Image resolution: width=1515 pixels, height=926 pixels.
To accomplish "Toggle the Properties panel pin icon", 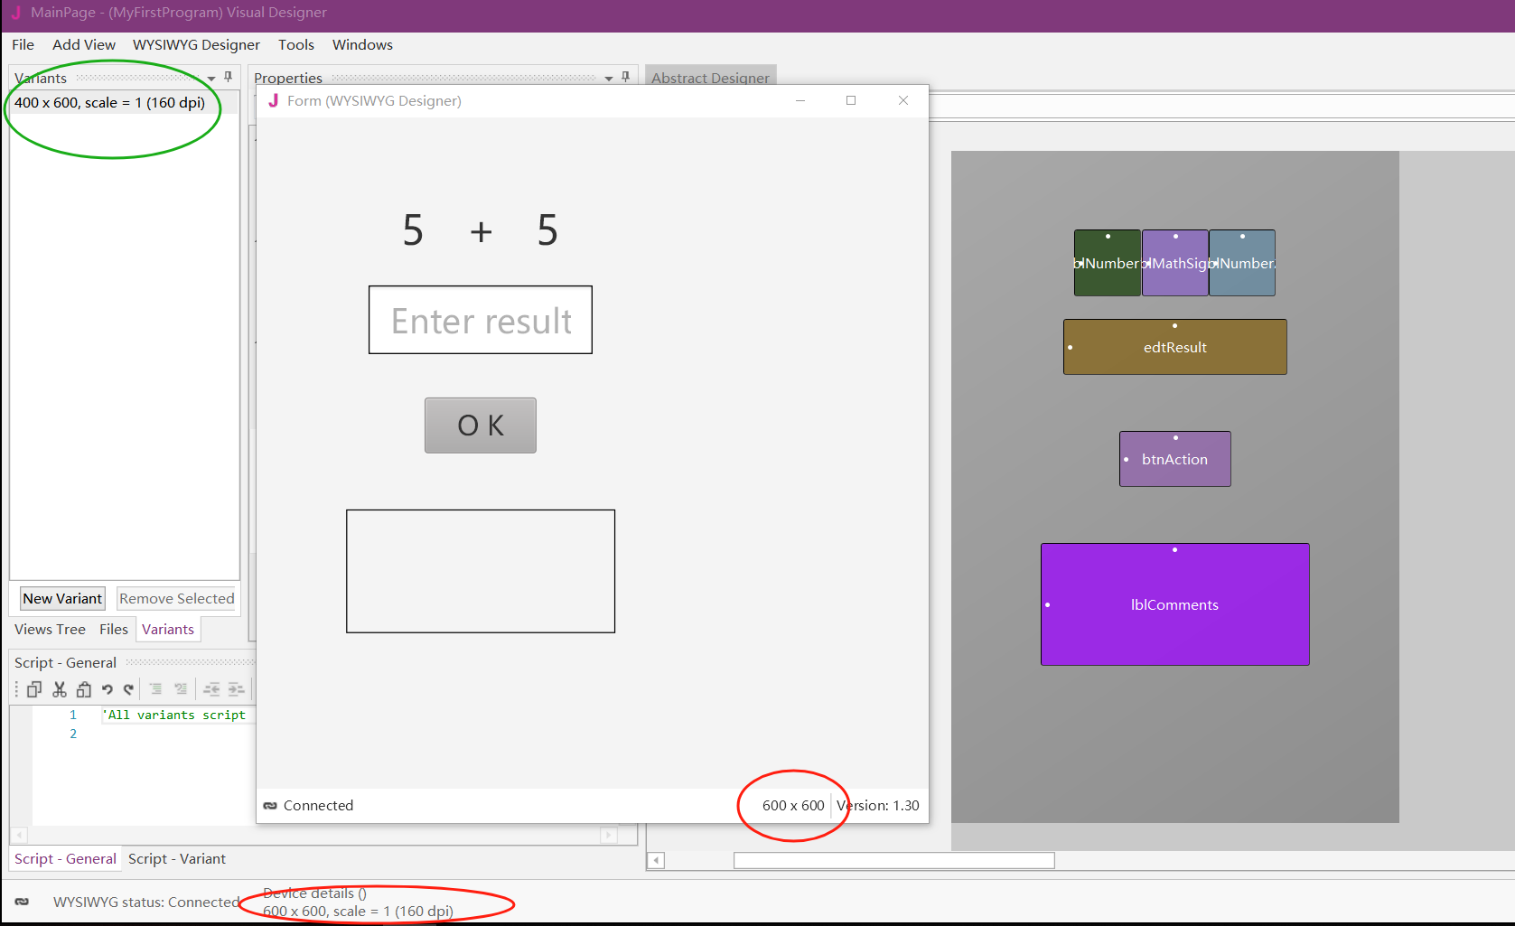I will point(626,78).
